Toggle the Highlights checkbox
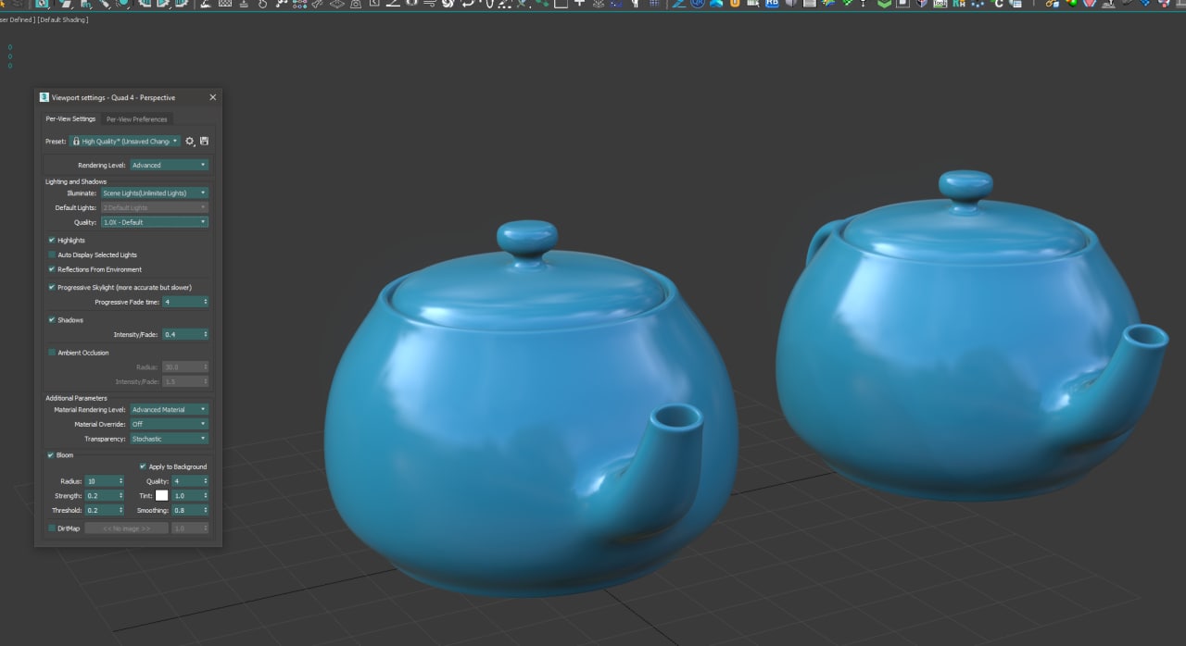1186x646 pixels. [x=52, y=240]
